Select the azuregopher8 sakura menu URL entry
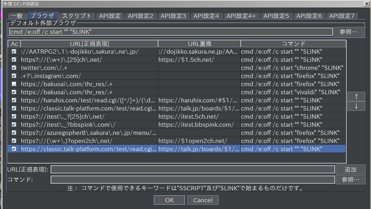This screenshot has height=209, width=371. pos(89,133)
